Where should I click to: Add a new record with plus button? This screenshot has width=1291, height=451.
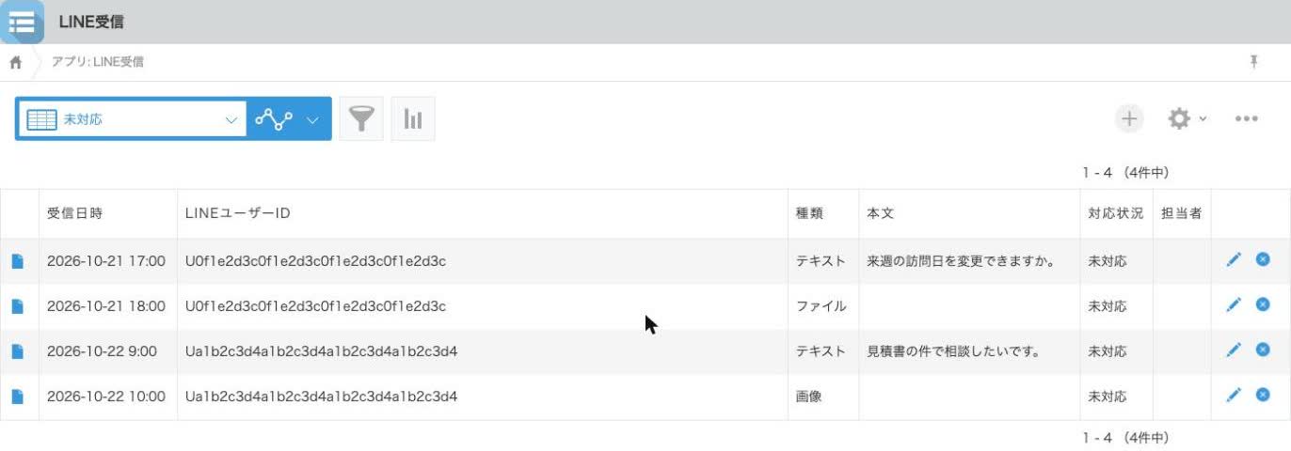tap(1129, 119)
